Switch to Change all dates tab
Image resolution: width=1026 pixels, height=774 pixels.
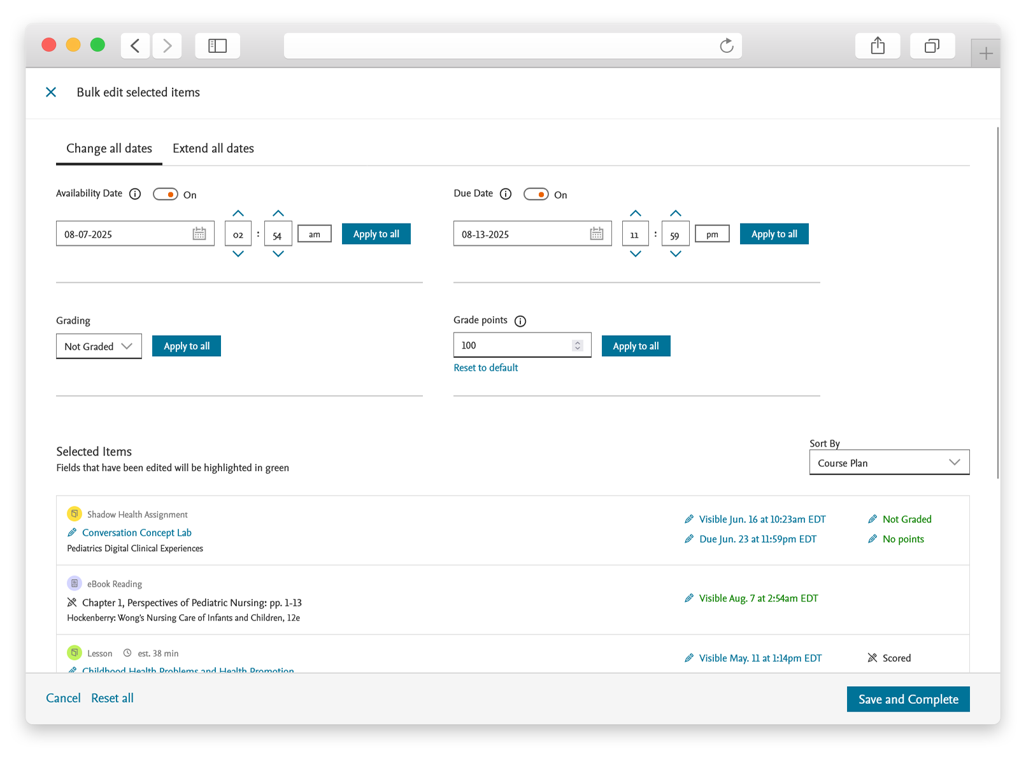click(109, 148)
